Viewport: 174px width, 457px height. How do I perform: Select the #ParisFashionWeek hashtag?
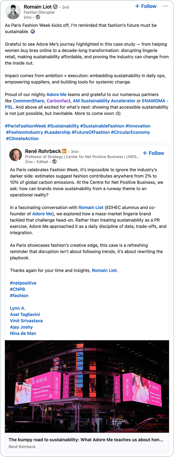(x=26, y=126)
